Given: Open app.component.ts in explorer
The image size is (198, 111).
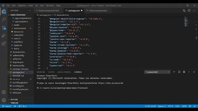Looking at the screenshot, I should tap(23, 18).
